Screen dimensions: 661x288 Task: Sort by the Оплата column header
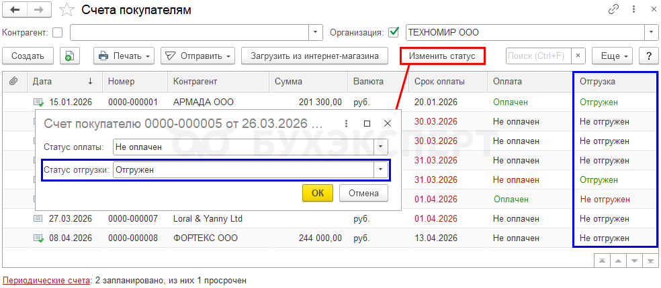(530, 82)
